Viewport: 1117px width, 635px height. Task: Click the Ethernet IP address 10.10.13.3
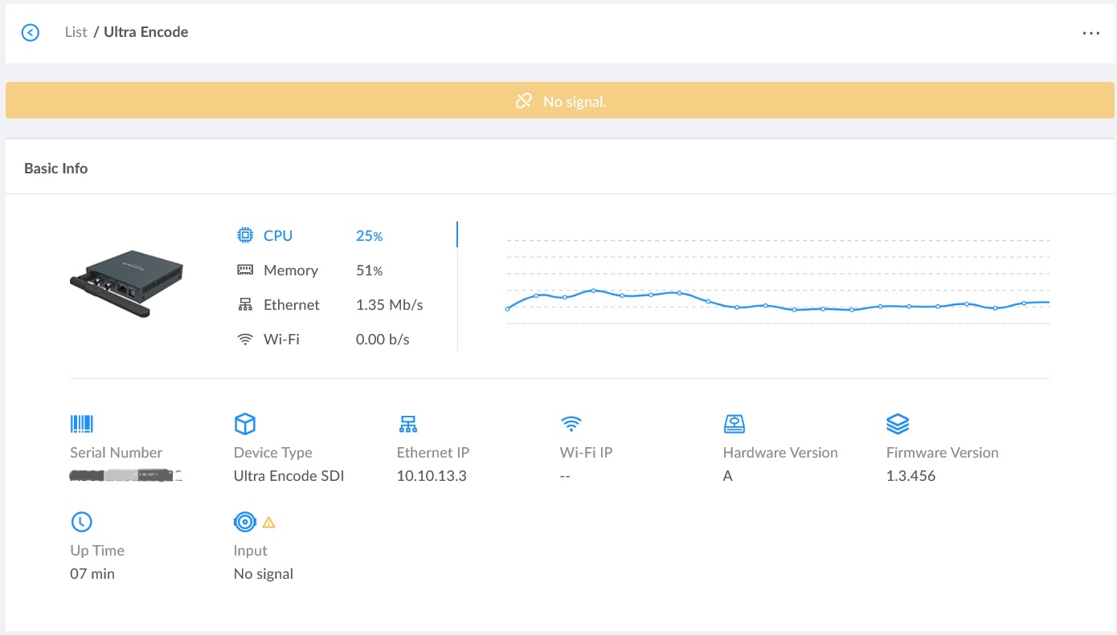point(432,476)
